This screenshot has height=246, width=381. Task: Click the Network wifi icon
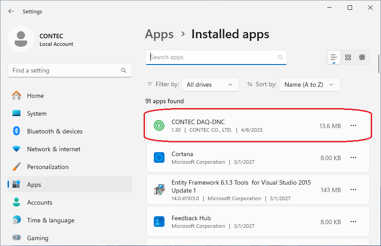click(x=16, y=149)
